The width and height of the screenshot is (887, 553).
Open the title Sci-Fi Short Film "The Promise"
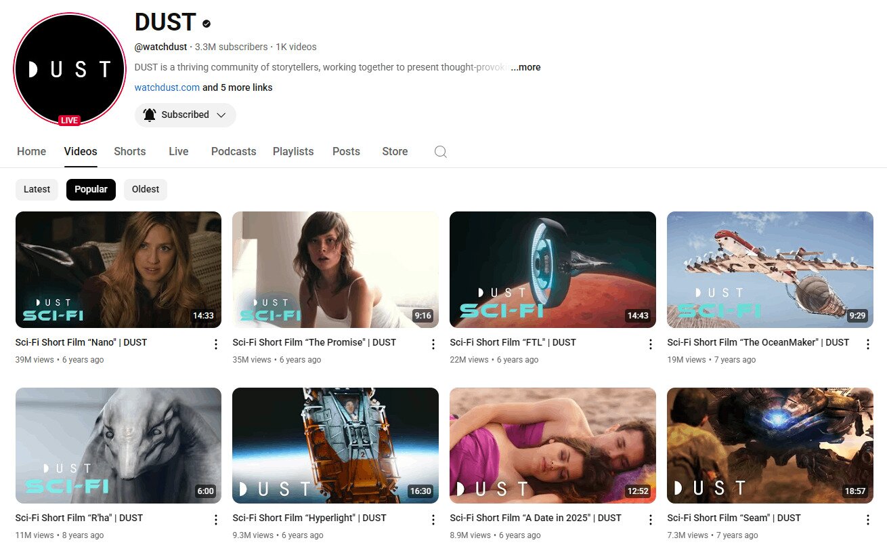tap(314, 342)
